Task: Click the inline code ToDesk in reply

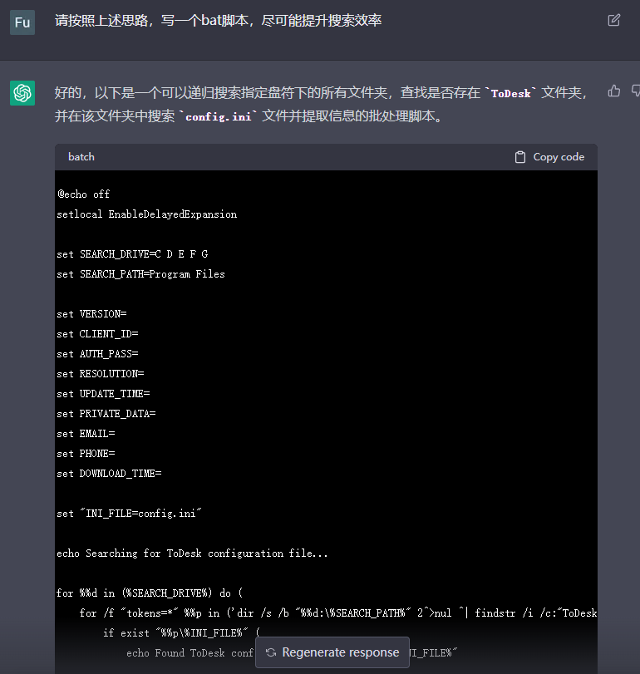Action: tap(510, 93)
